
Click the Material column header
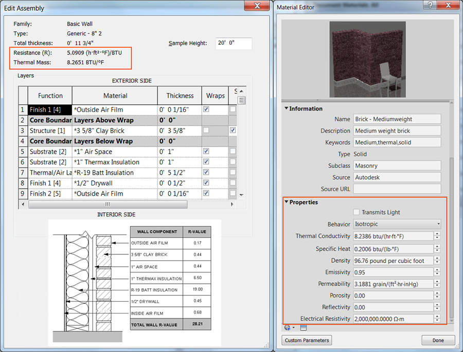point(115,96)
